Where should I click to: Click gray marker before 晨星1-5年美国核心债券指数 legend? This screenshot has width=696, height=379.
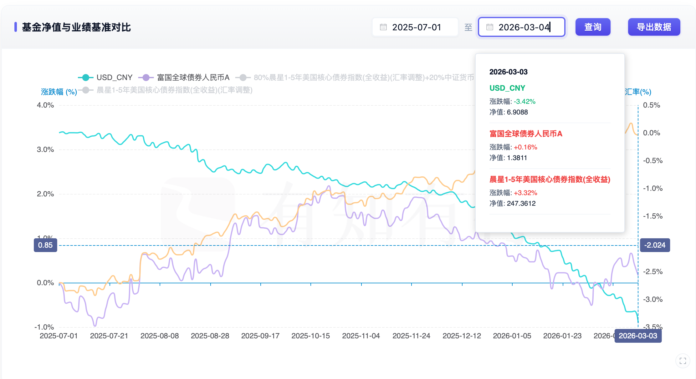click(85, 90)
